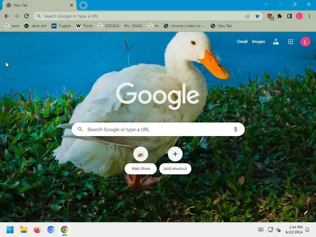The height and width of the screenshot is (237, 316).
Task: Open the GMAIL bookmark
Action: 133,26
